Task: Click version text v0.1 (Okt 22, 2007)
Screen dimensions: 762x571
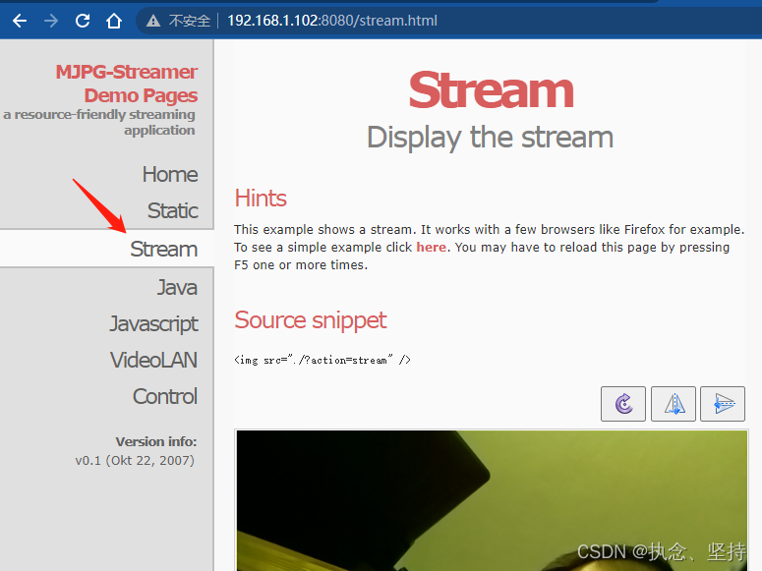Action: click(135, 461)
